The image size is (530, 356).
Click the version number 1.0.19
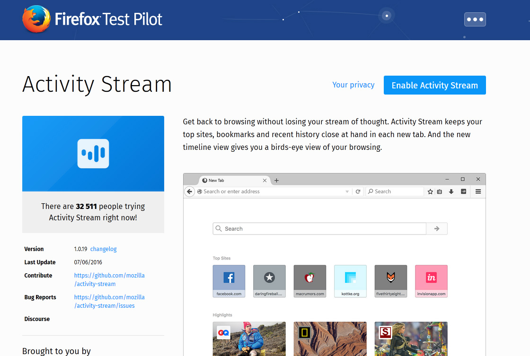coord(80,249)
